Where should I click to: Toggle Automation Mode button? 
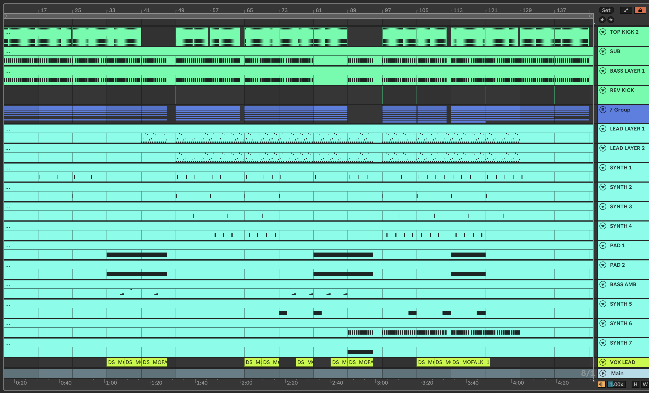coord(626,10)
